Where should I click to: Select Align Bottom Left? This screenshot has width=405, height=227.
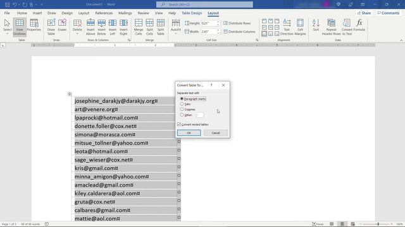265,33
